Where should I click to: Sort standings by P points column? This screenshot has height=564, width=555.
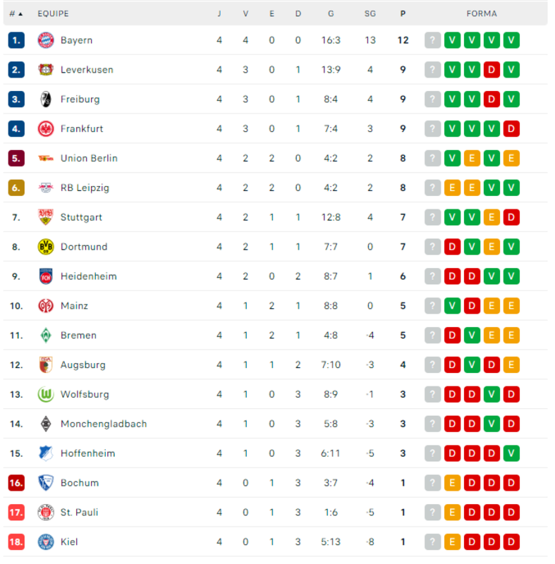[403, 13]
